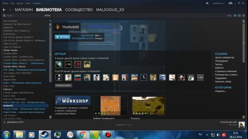Screen dimensions: 248x139
Task: Select FlatOut 2 in game list
Action: (x=8, y=89)
